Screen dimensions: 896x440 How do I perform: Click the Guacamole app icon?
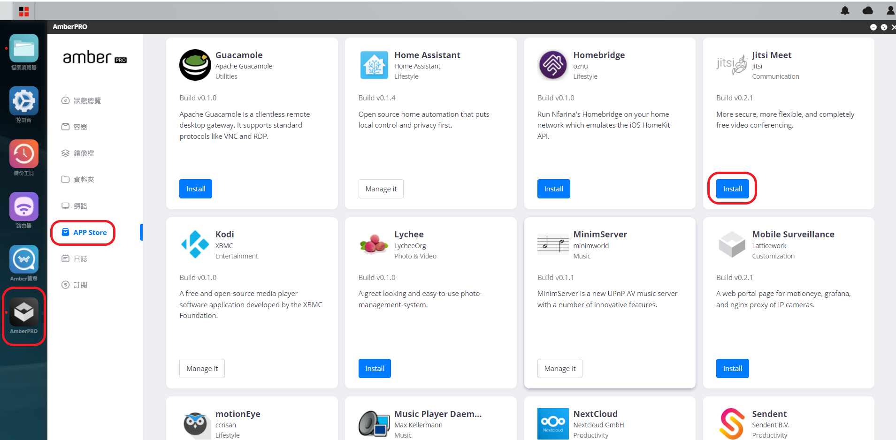click(195, 65)
